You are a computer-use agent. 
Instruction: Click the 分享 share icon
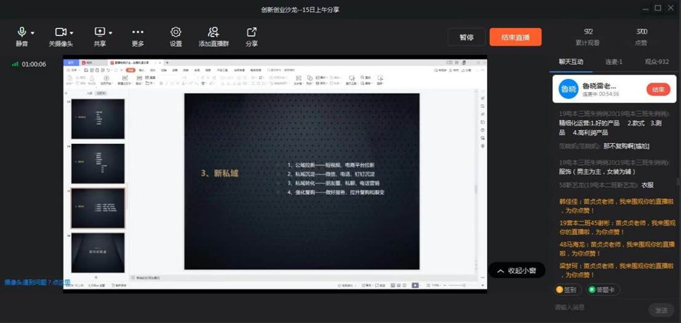[252, 32]
